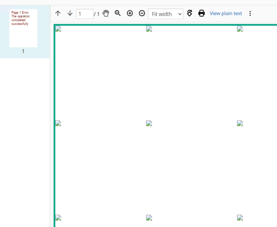Viewport: 277px width, 227px height.
Task: Click the View plain text link
Action: [x=226, y=13]
